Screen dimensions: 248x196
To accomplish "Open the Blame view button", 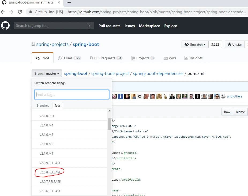I will (240, 112).
